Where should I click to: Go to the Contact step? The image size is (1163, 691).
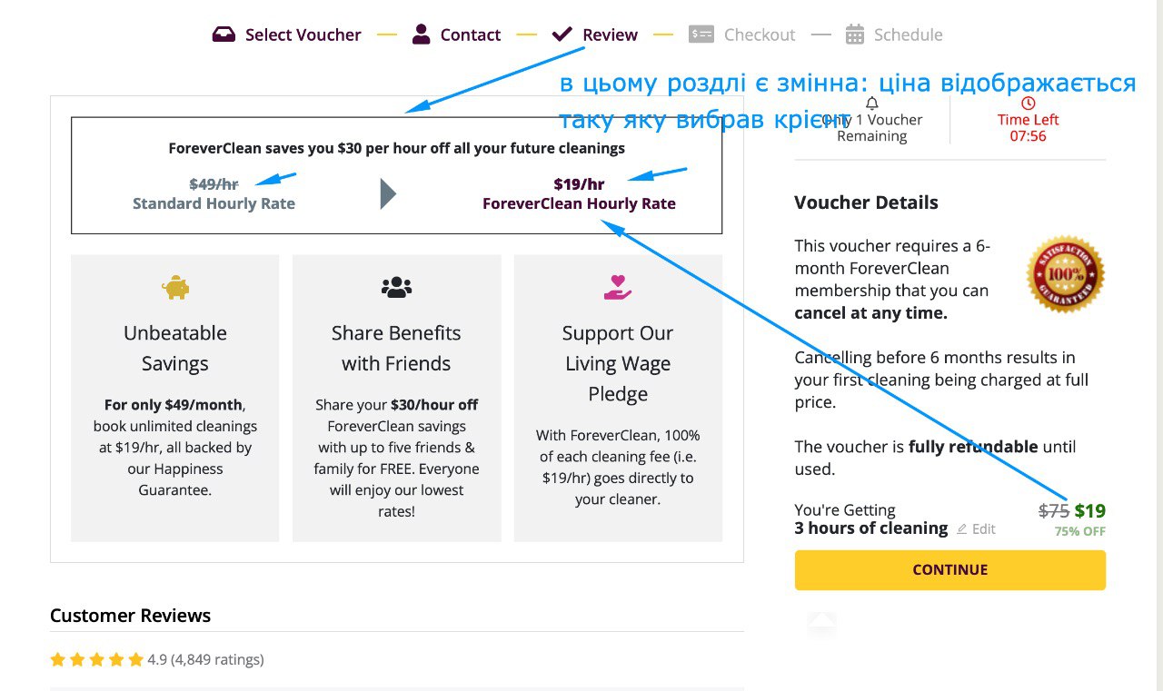coord(471,35)
